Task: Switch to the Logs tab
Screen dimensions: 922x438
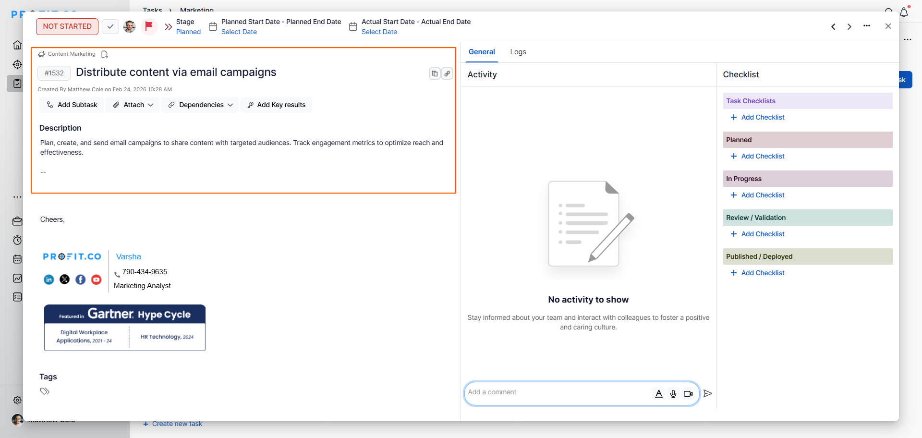Action: [518, 52]
